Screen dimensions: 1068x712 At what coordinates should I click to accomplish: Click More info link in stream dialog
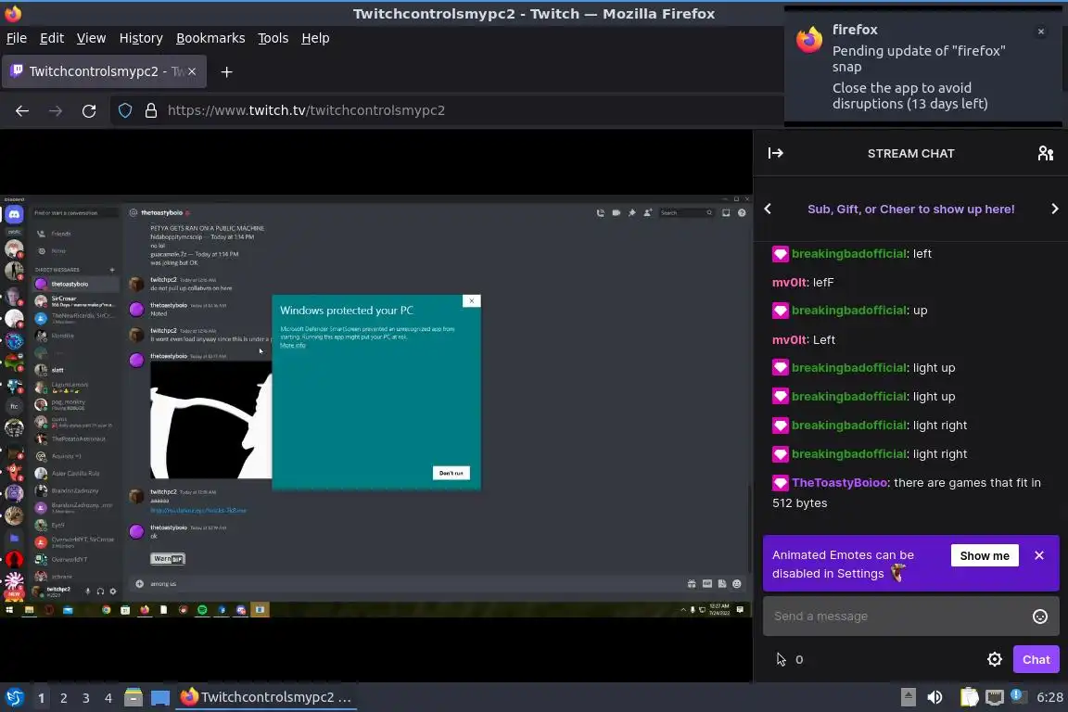pos(293,346)
